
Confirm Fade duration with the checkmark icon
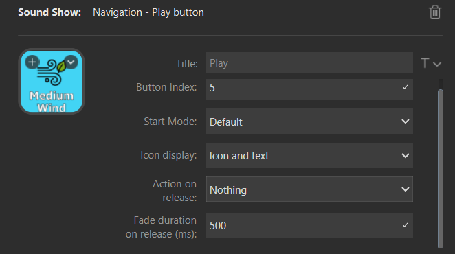click(x=405, y=225)
